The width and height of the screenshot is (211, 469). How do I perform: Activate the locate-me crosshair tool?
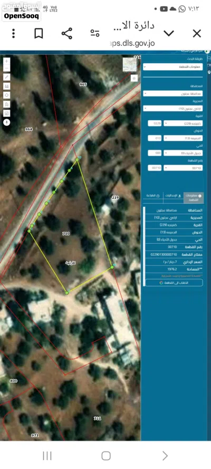click(x=6, y=95)
